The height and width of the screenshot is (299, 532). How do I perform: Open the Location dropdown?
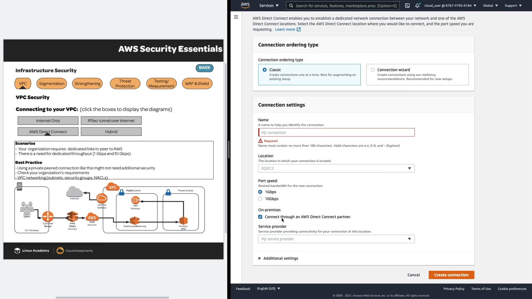click(336, 168)
